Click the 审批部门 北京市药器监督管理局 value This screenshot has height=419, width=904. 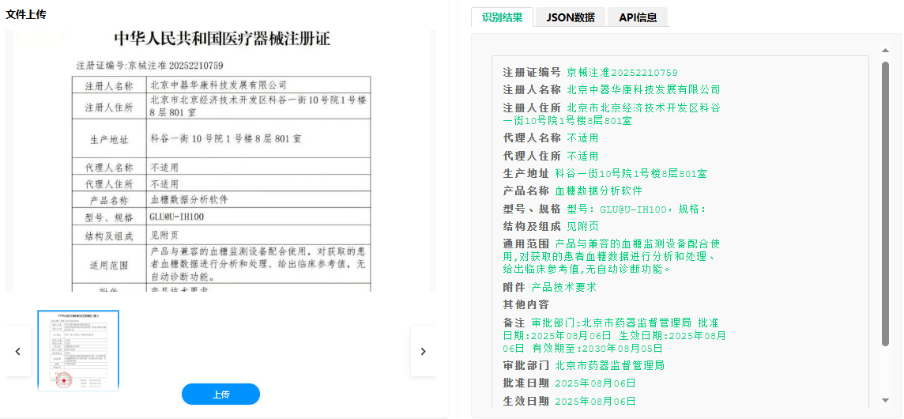coord(609,365)
